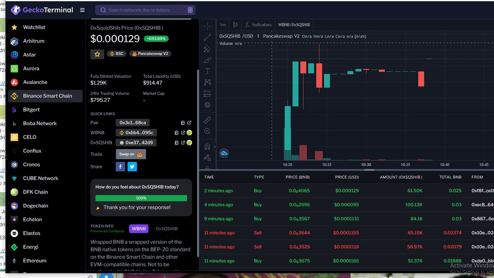Select Binance Smart Chain in sidebar

point(45,96)
